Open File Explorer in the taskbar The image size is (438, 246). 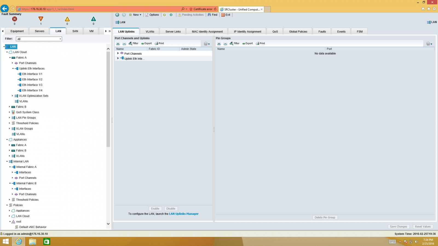pos(33,242)
